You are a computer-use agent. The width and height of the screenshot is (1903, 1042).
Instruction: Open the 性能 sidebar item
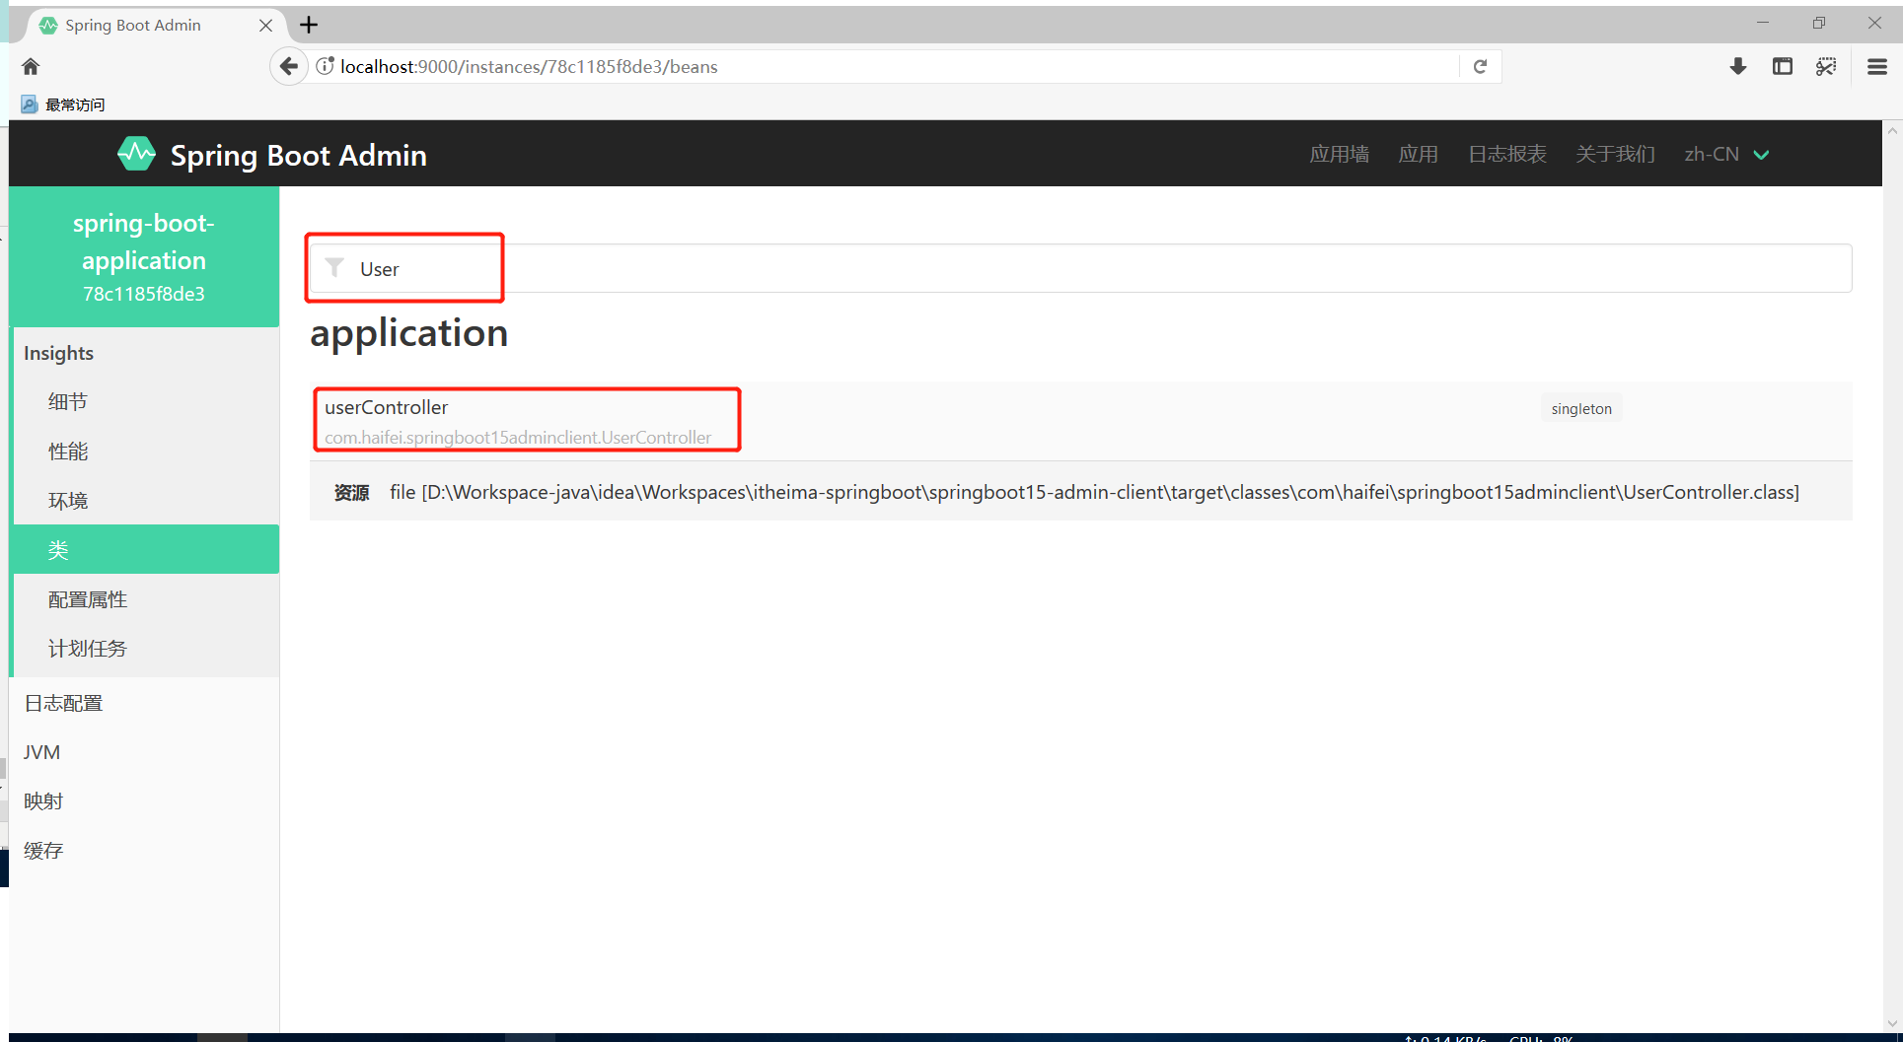pyautogui.click(x=146, y=451)
